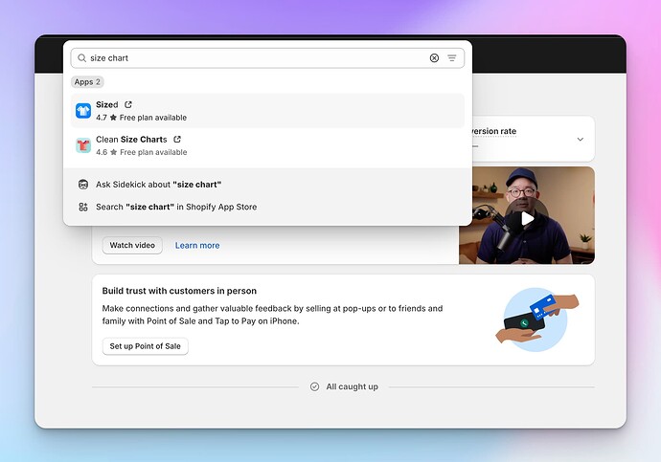Click the conversion rate label
The width and height of the screenshot is (661, 462).
494,131
